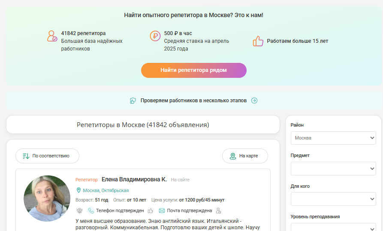Click Найти репетитора рядом button

(194, 71)
